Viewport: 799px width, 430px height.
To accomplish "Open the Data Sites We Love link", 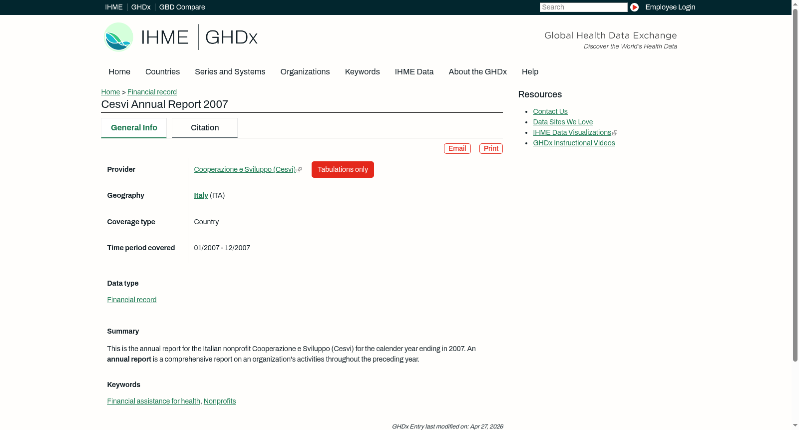I will [563, 122].
